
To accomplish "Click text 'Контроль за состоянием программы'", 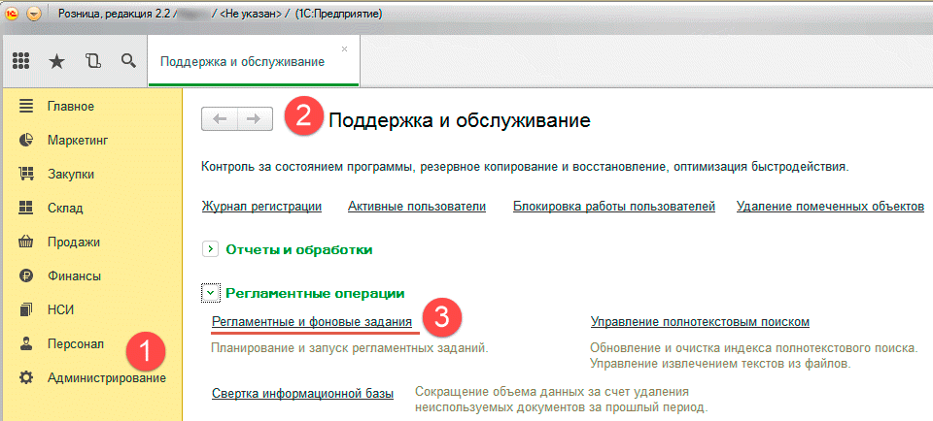I will coord(308,167).
